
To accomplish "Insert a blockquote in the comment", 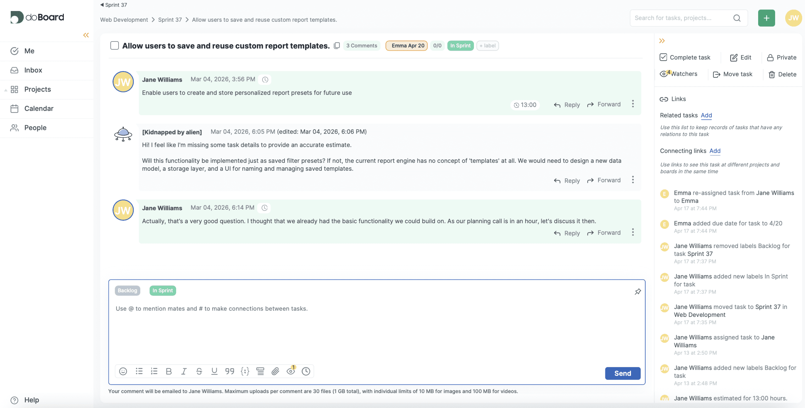I will click(x=230, y=371).
